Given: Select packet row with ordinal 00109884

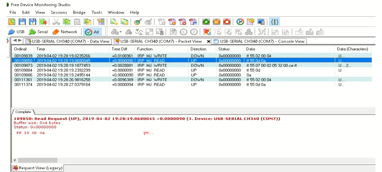Looking at the screenshot, I should (192, 70).
